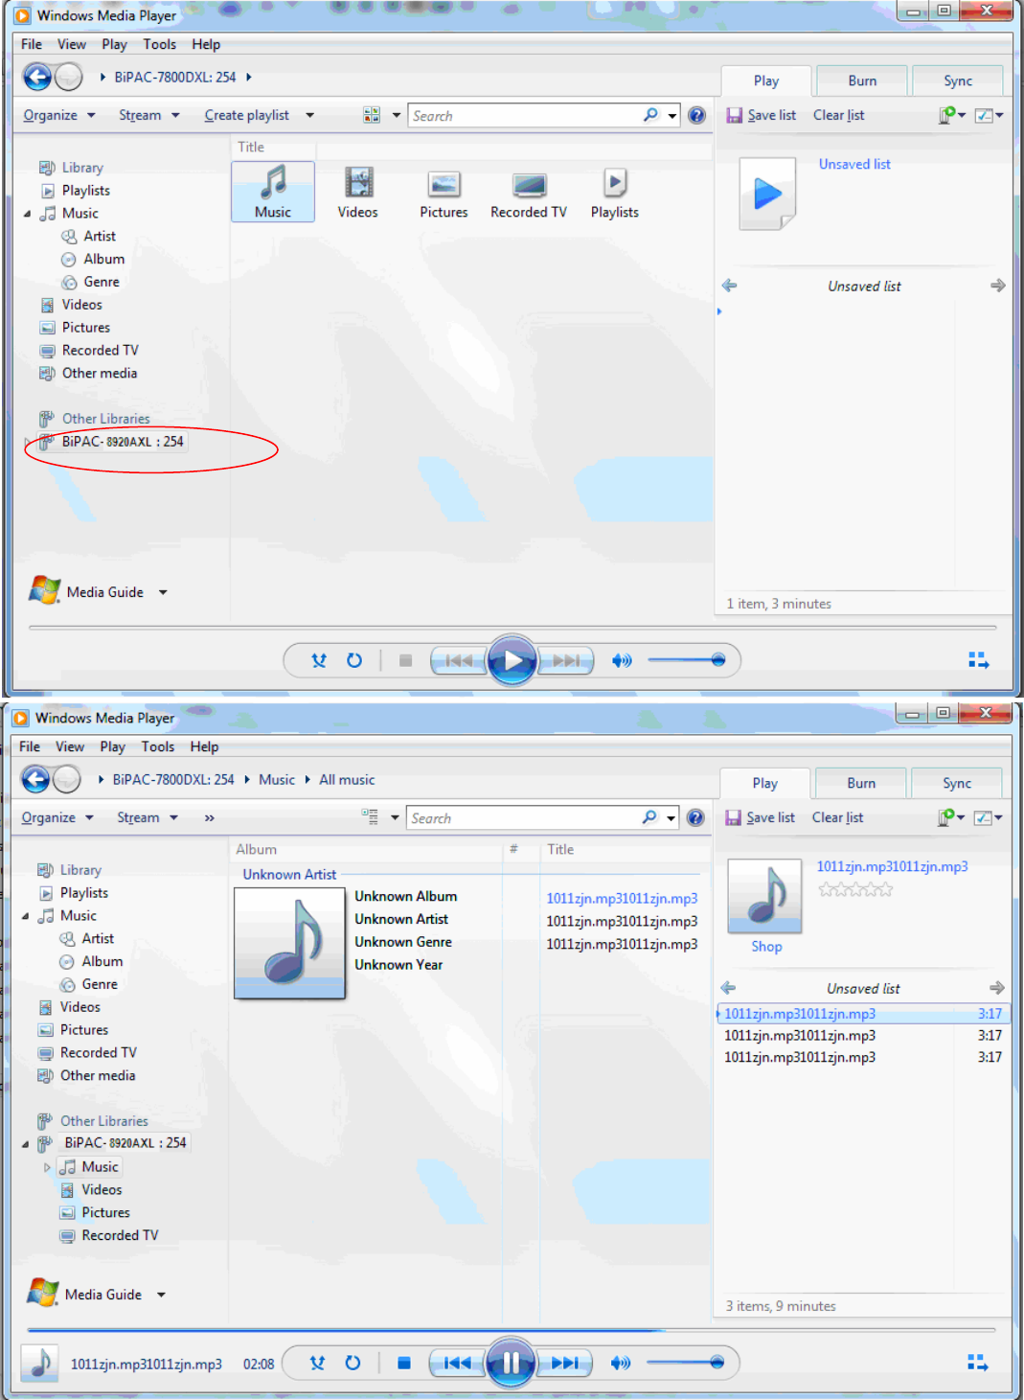This screenshot has height=1400, width=1024.
Task: Expand device Music node in bottom window
Action: (x=47, y=1167)
